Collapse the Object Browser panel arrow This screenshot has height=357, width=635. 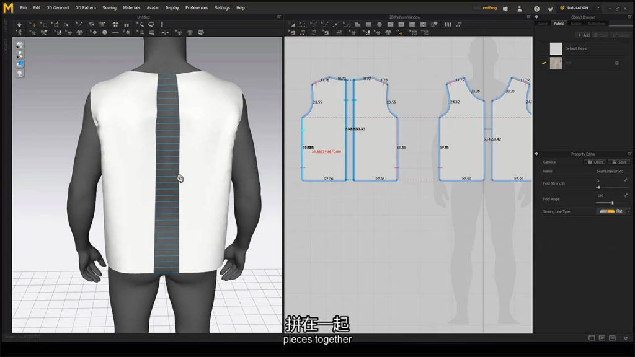536,17
